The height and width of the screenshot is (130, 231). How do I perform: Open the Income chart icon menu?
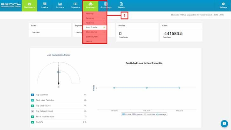pyautogui.click(x=60, y=4)
